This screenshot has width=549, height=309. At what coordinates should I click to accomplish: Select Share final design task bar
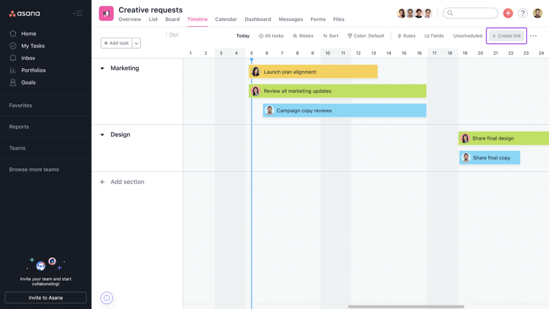[503, 138]
